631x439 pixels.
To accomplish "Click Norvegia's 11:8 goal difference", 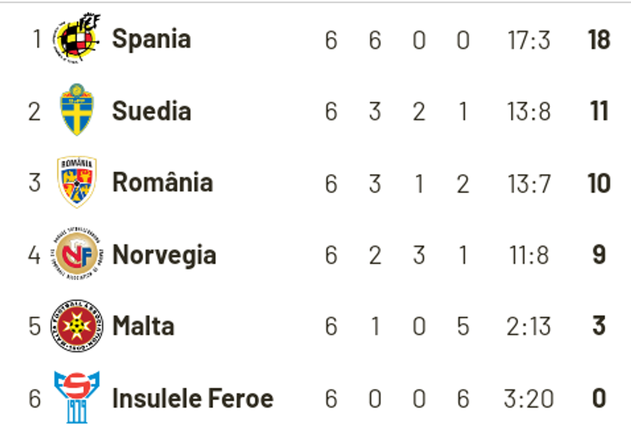I will (529, 256).
